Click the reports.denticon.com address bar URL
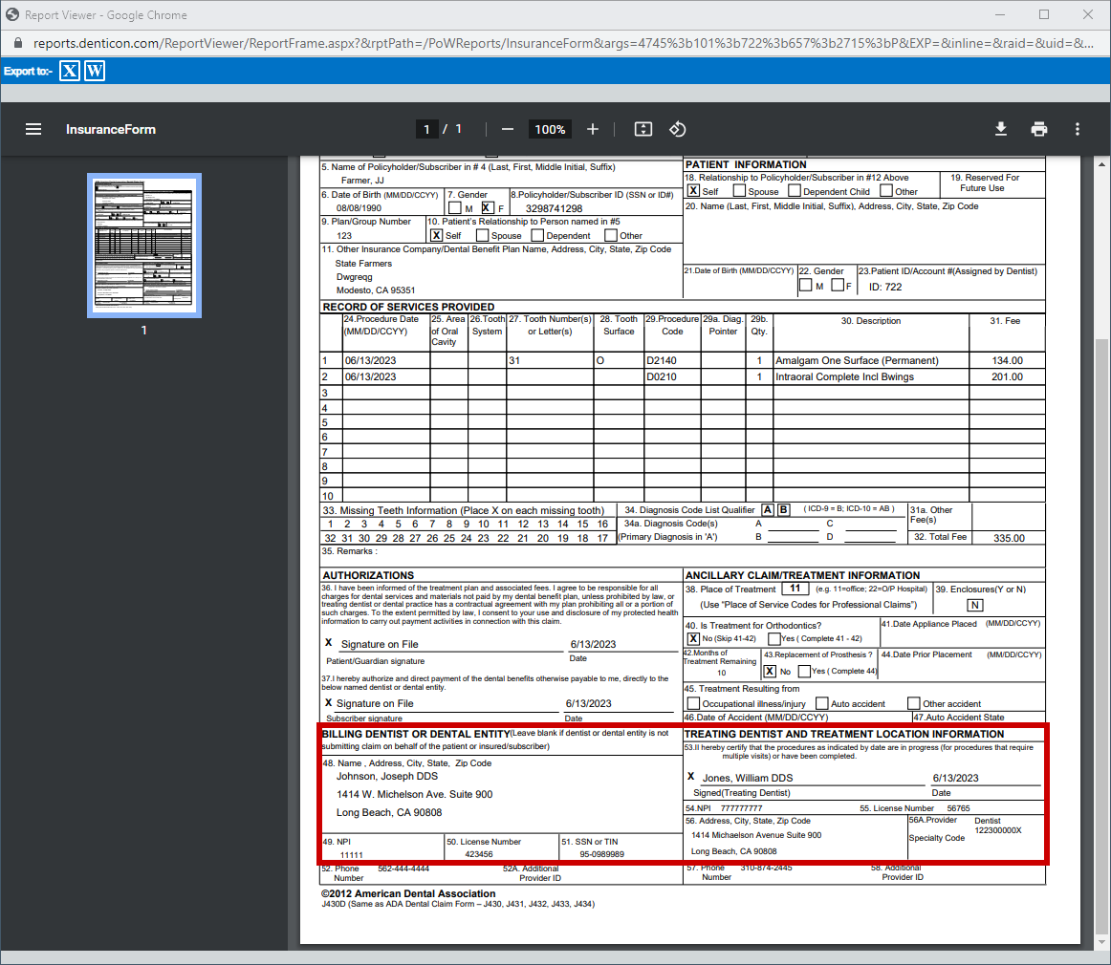1111x965 pixels. [563, 43]
